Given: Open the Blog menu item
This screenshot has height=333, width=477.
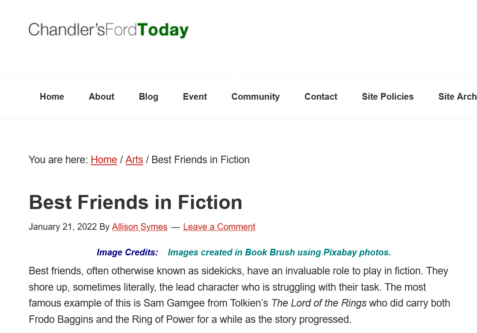Looking at the screenshot, I should tap(148, 97).
